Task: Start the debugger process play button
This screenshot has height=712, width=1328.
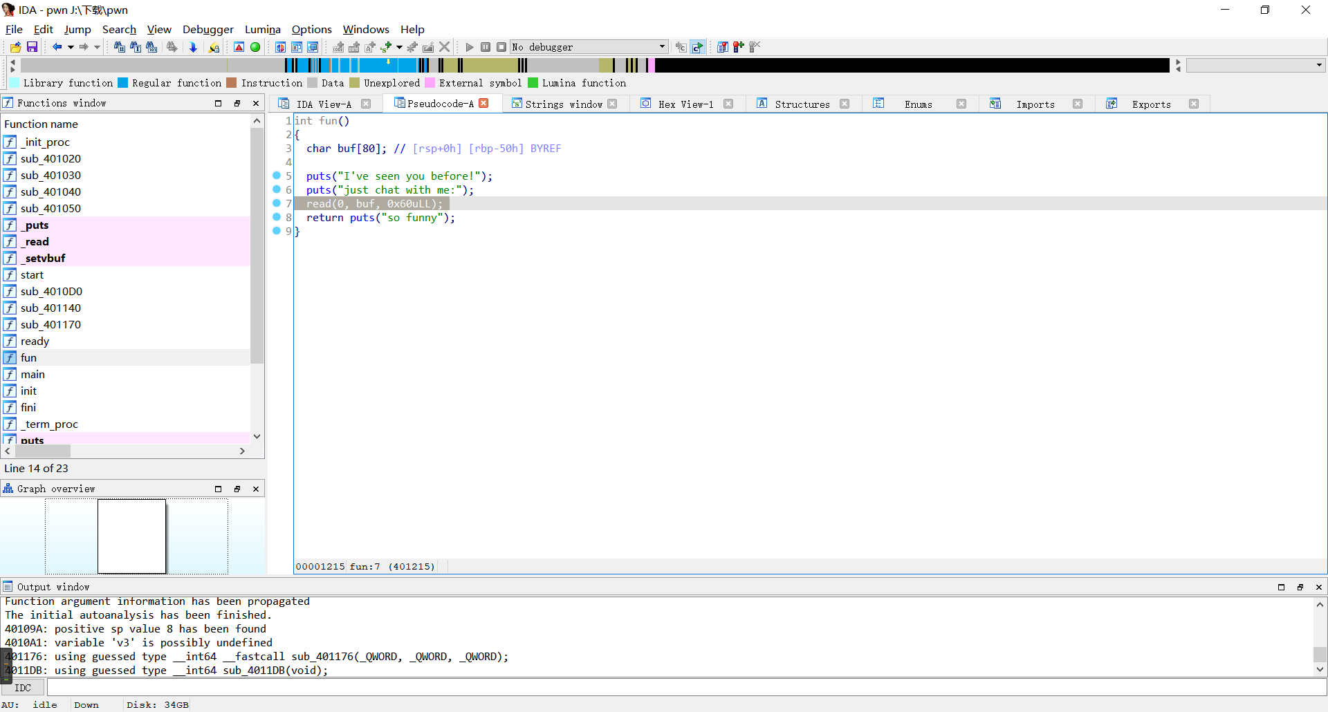Action: coord(470,47)
